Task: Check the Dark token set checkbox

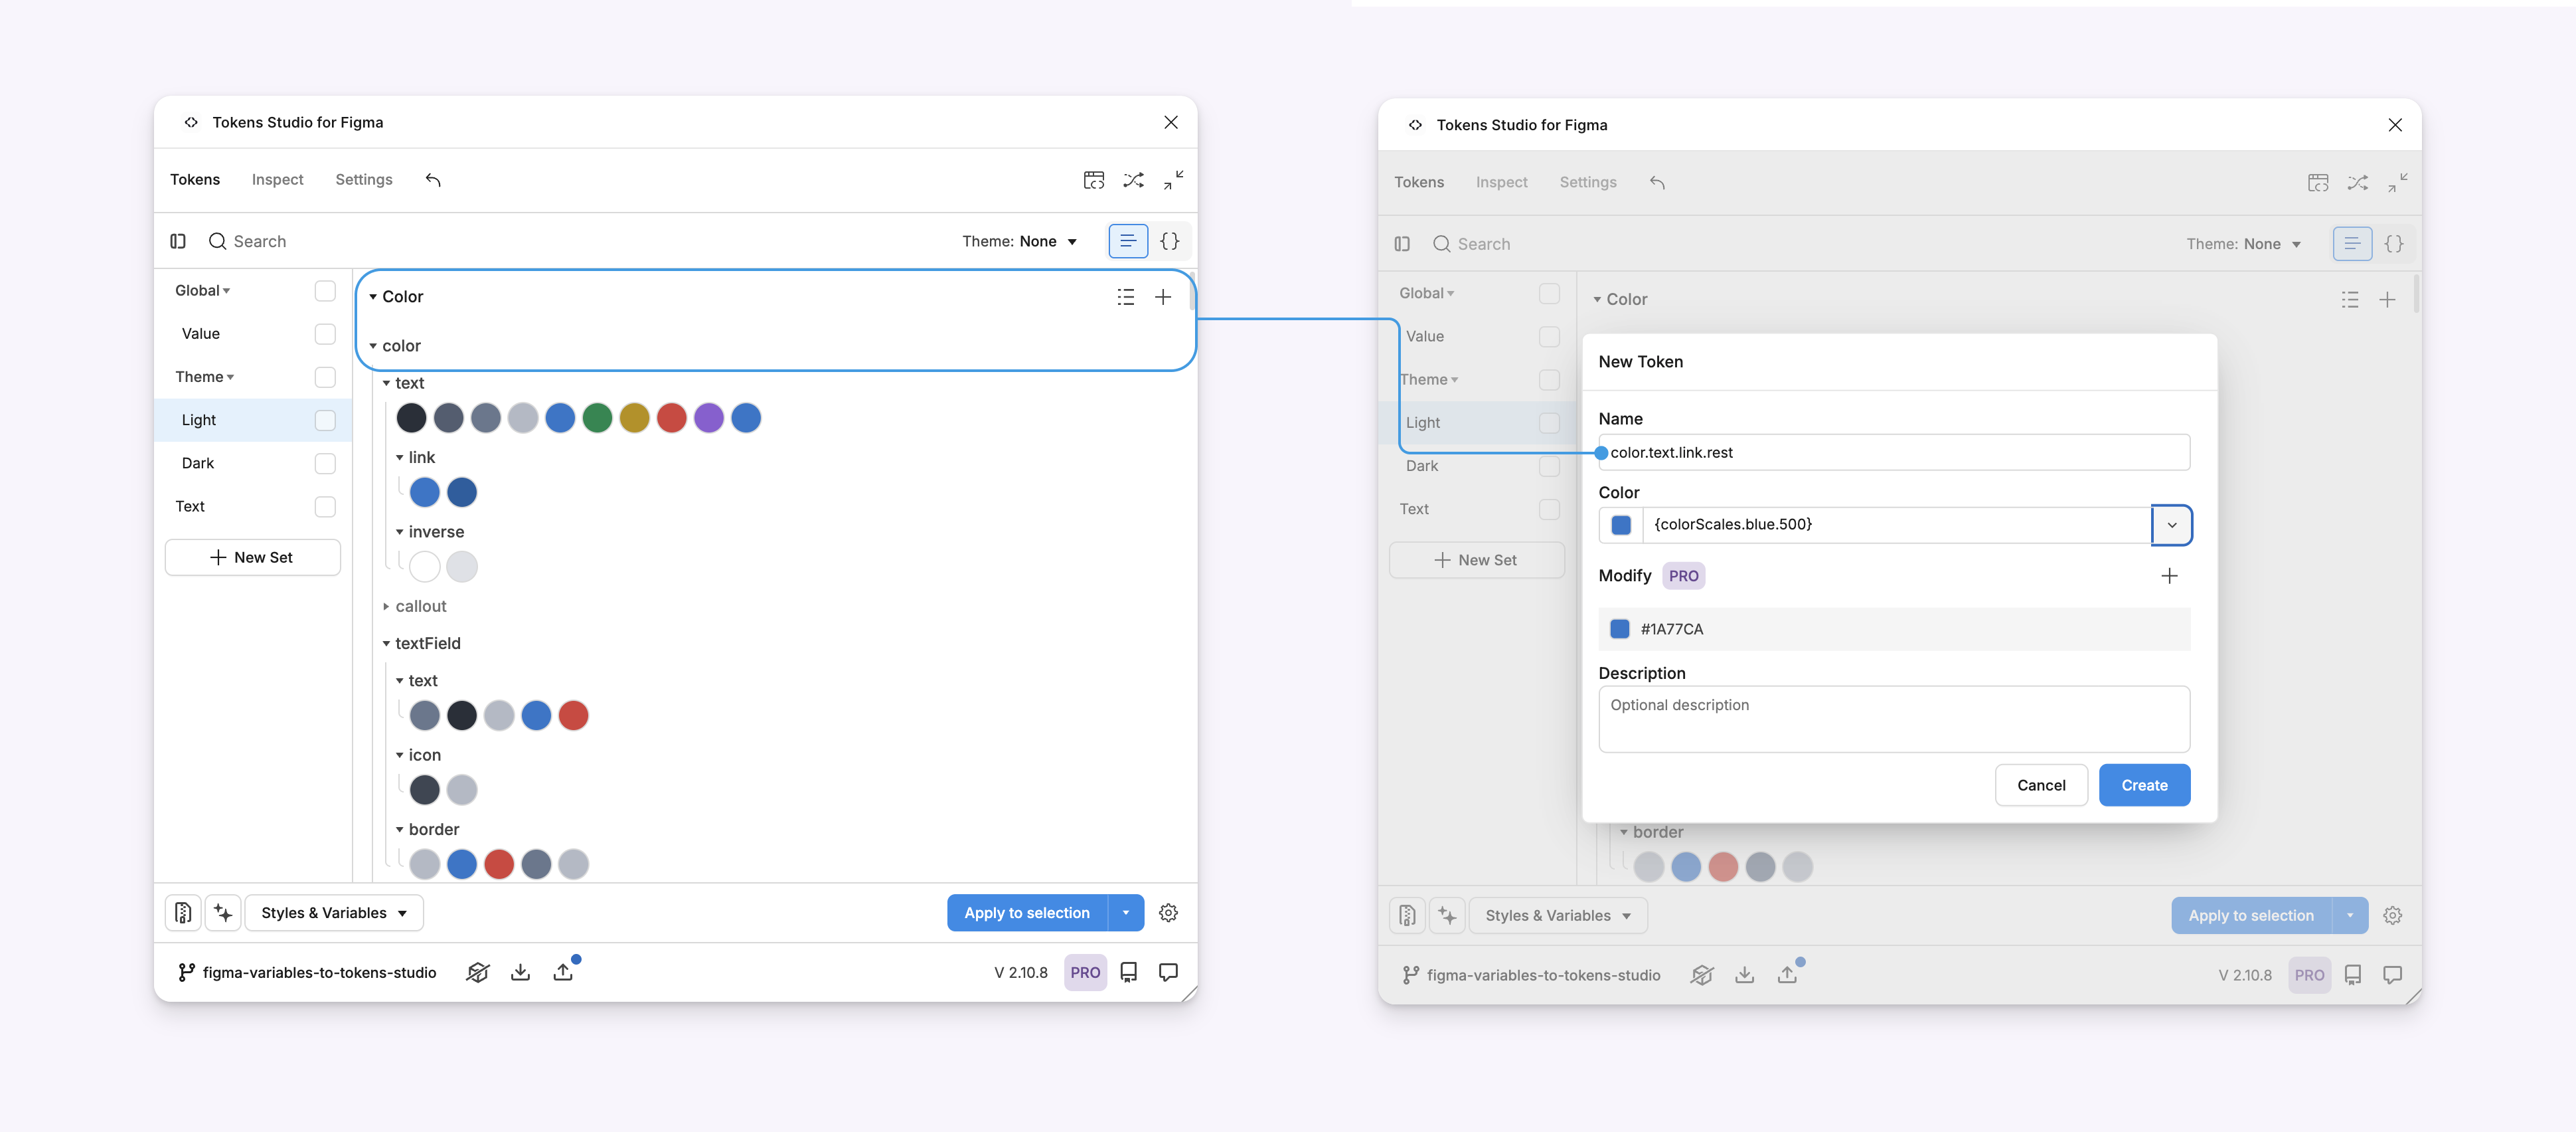Action: (325, 462)
